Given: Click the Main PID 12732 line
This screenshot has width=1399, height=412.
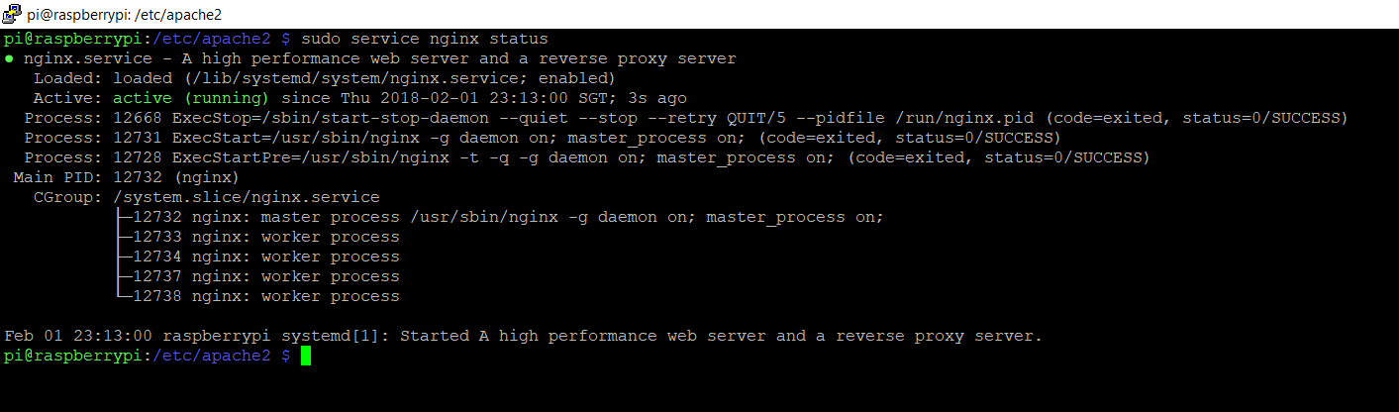Looking at the screenshot, I should click(127, 178).
